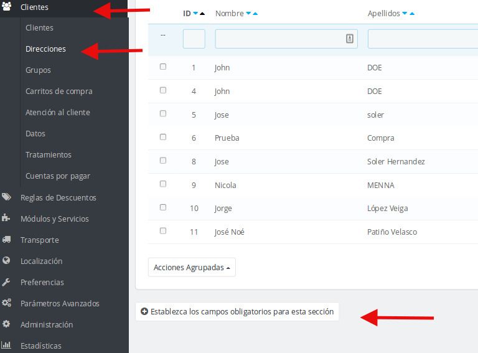This screenshot has width=478, height=353.
Task: Focus the ID filter input field
Action: pos(194,39)
